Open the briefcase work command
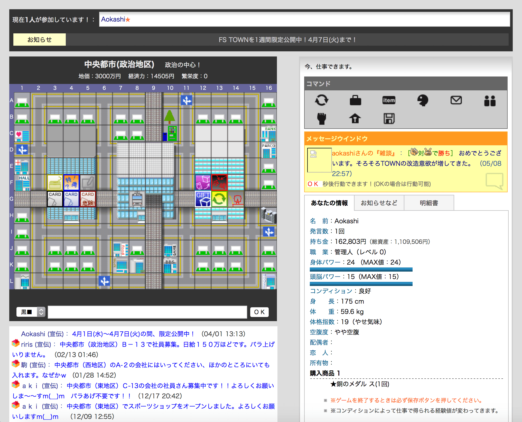Image resolution: width=522 pixels, height=422 pixels. [x=355, y=100]
